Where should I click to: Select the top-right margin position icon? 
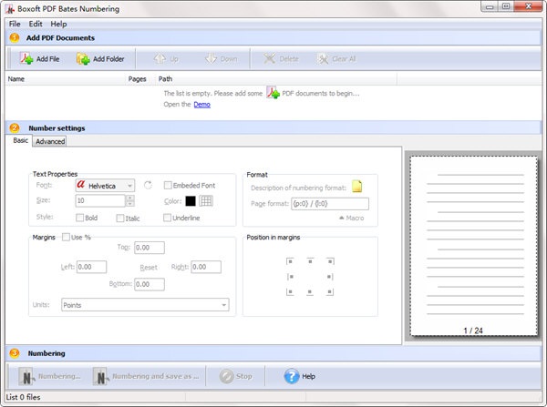(x=330, y=261)
